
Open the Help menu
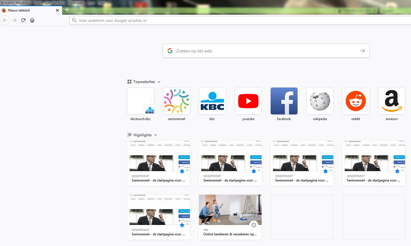(101, 3)
